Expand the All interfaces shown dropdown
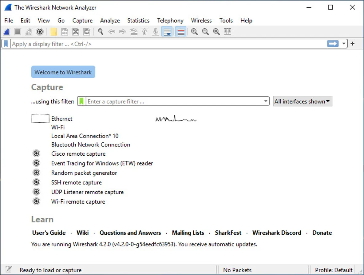This screenshot has height=275, width=364. coord(302,102)
